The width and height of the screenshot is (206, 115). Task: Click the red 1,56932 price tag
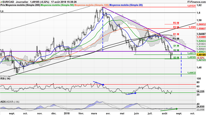pyautogui.click(x=201, y=25)
